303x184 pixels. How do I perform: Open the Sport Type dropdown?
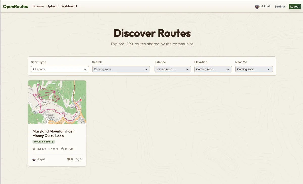(x=60, y=69)
